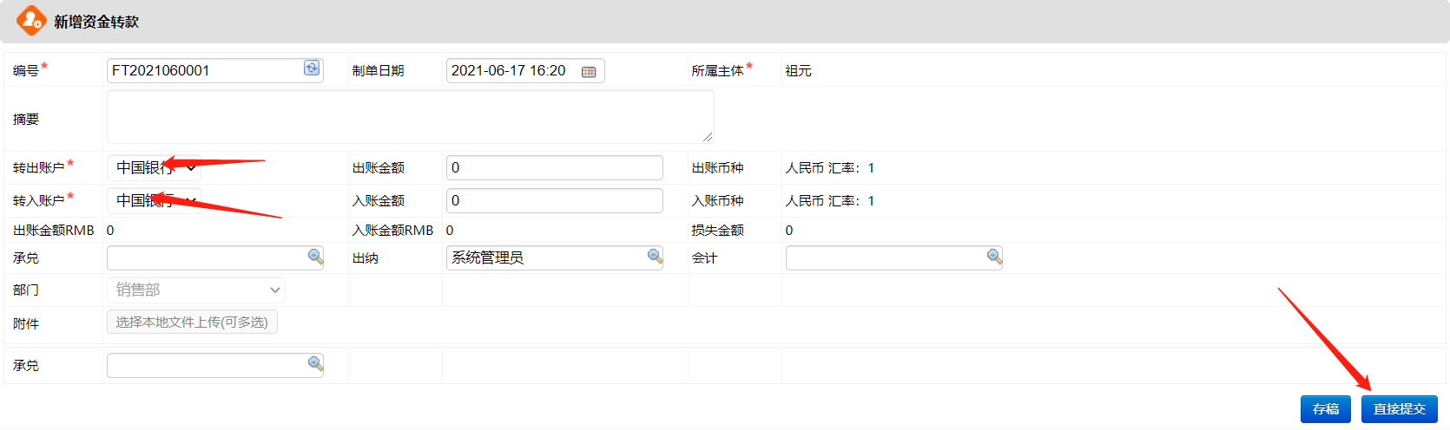The image size is (1450, 430).
Task: Click the 所属主体 label
Action: (x=717, y=71)
